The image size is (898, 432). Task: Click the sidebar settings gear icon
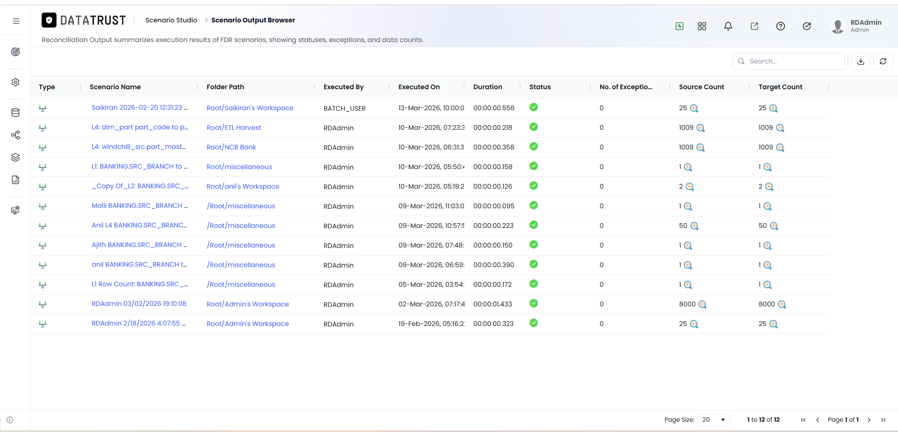pos(15,82)
